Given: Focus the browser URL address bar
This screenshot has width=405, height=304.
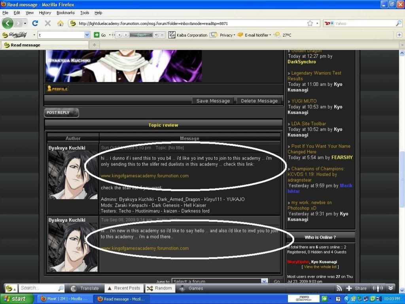Looking at the screenshot, I should (191, 23).
